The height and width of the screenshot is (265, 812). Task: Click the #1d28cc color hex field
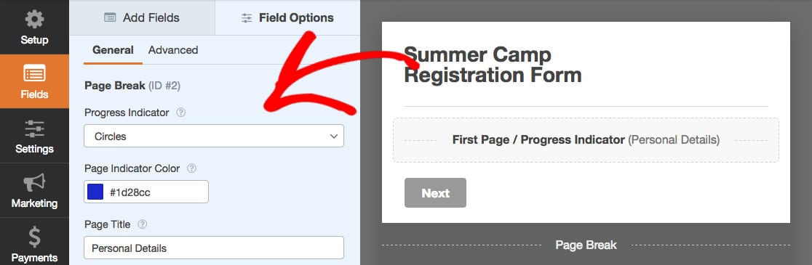[x=146, y=192]
